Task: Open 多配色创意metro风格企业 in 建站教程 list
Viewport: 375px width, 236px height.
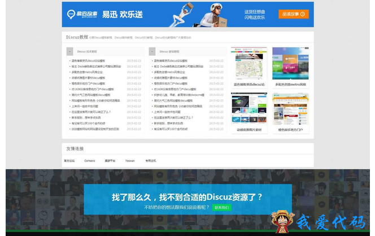Action: click(x=169, y=72)
